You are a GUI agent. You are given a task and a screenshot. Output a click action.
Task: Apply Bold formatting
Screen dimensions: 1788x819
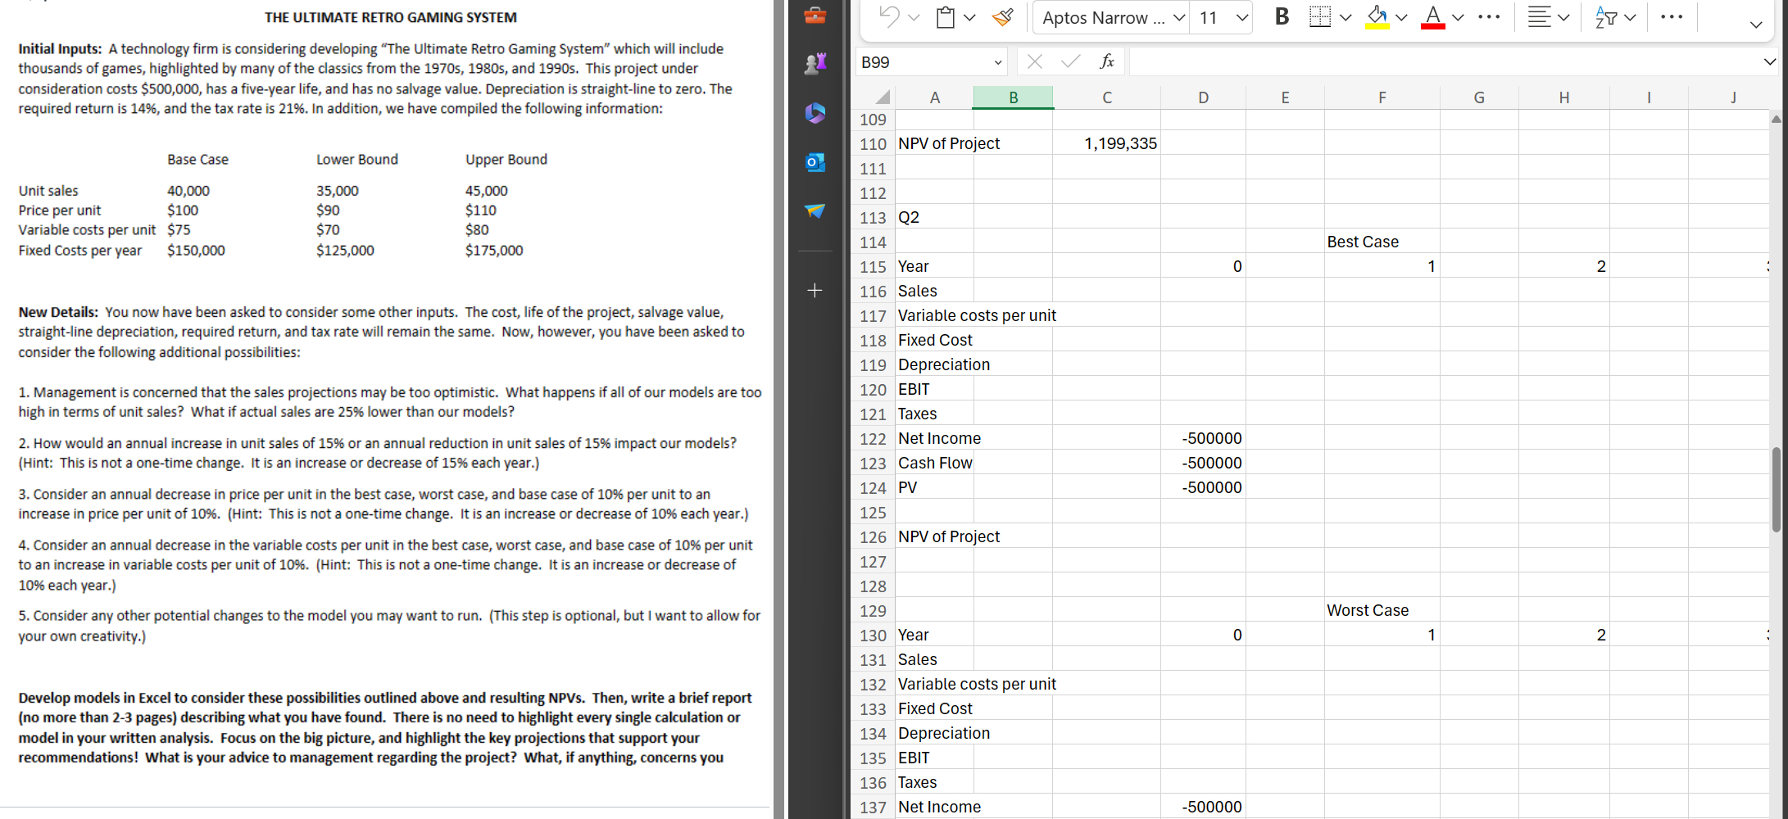pyautogui.click(x=1282, y=16)
